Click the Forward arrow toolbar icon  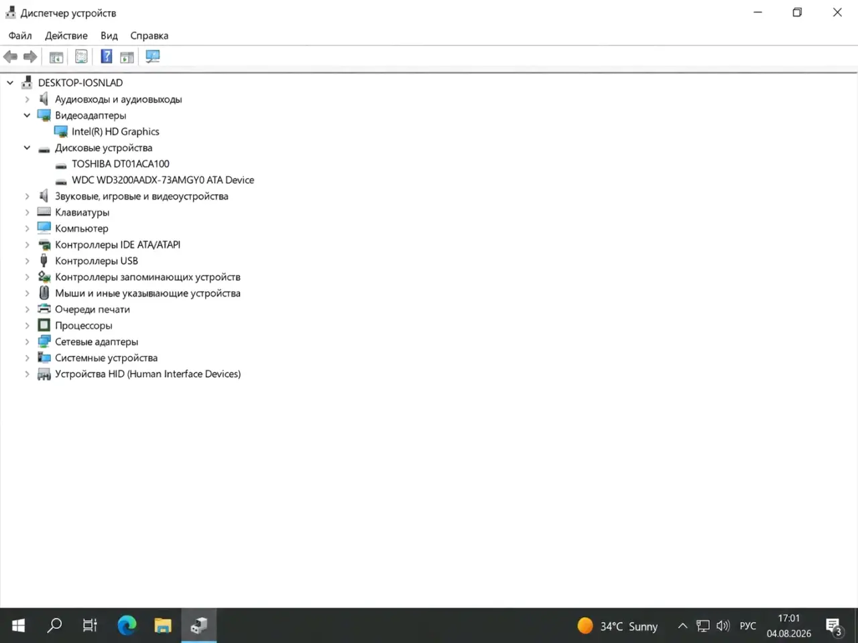tap(30, 57)
